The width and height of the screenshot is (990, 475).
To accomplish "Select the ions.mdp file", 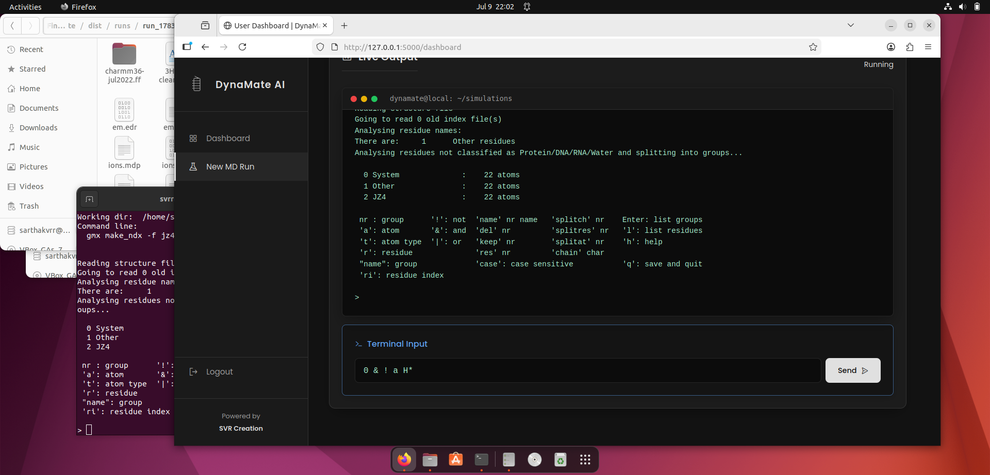I will point(124,152).
